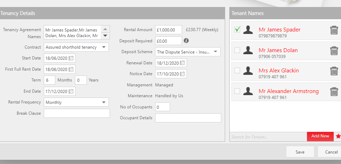Click the Tenancy Details panel header

112,13
